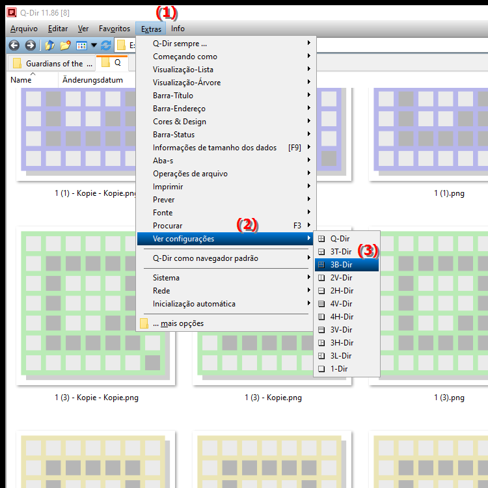Image resolution: width=488 pixels, height=488 pixels.
Task: Select thumbnail 1 (1) - Kopie - Kopie.png
Action: coord(76,134)
